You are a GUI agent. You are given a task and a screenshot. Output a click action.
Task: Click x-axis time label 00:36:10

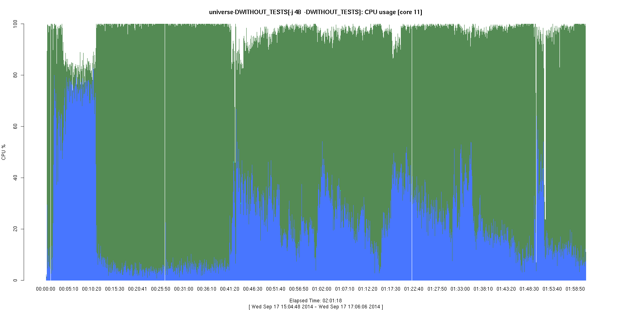[207, 289]
